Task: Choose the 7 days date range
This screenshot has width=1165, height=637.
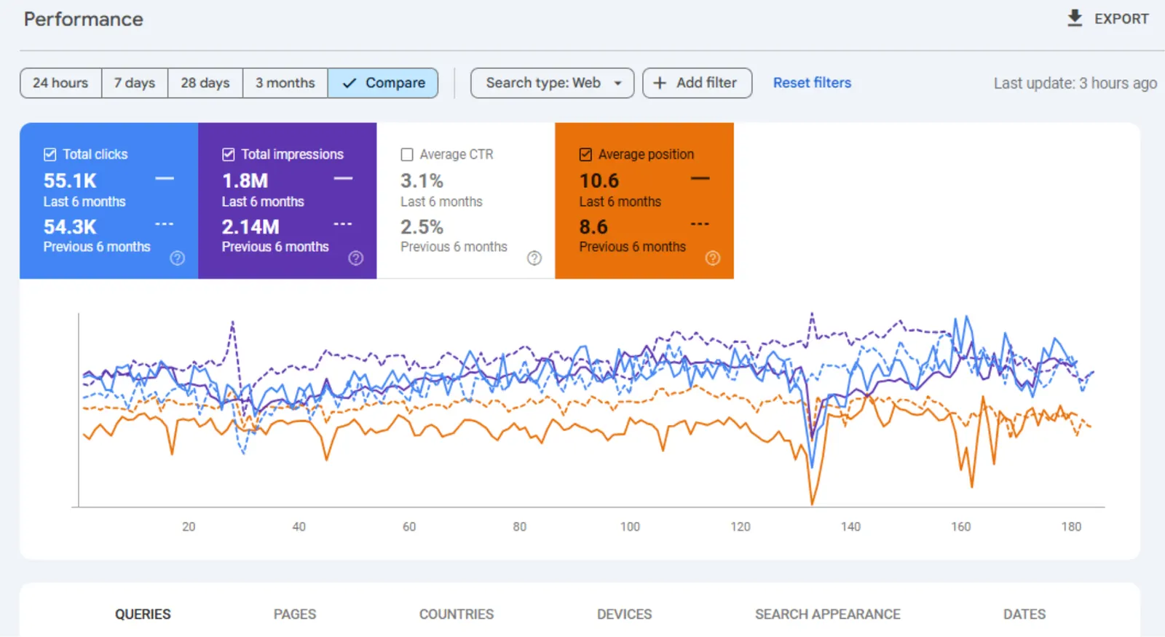Action: [135, 83]
